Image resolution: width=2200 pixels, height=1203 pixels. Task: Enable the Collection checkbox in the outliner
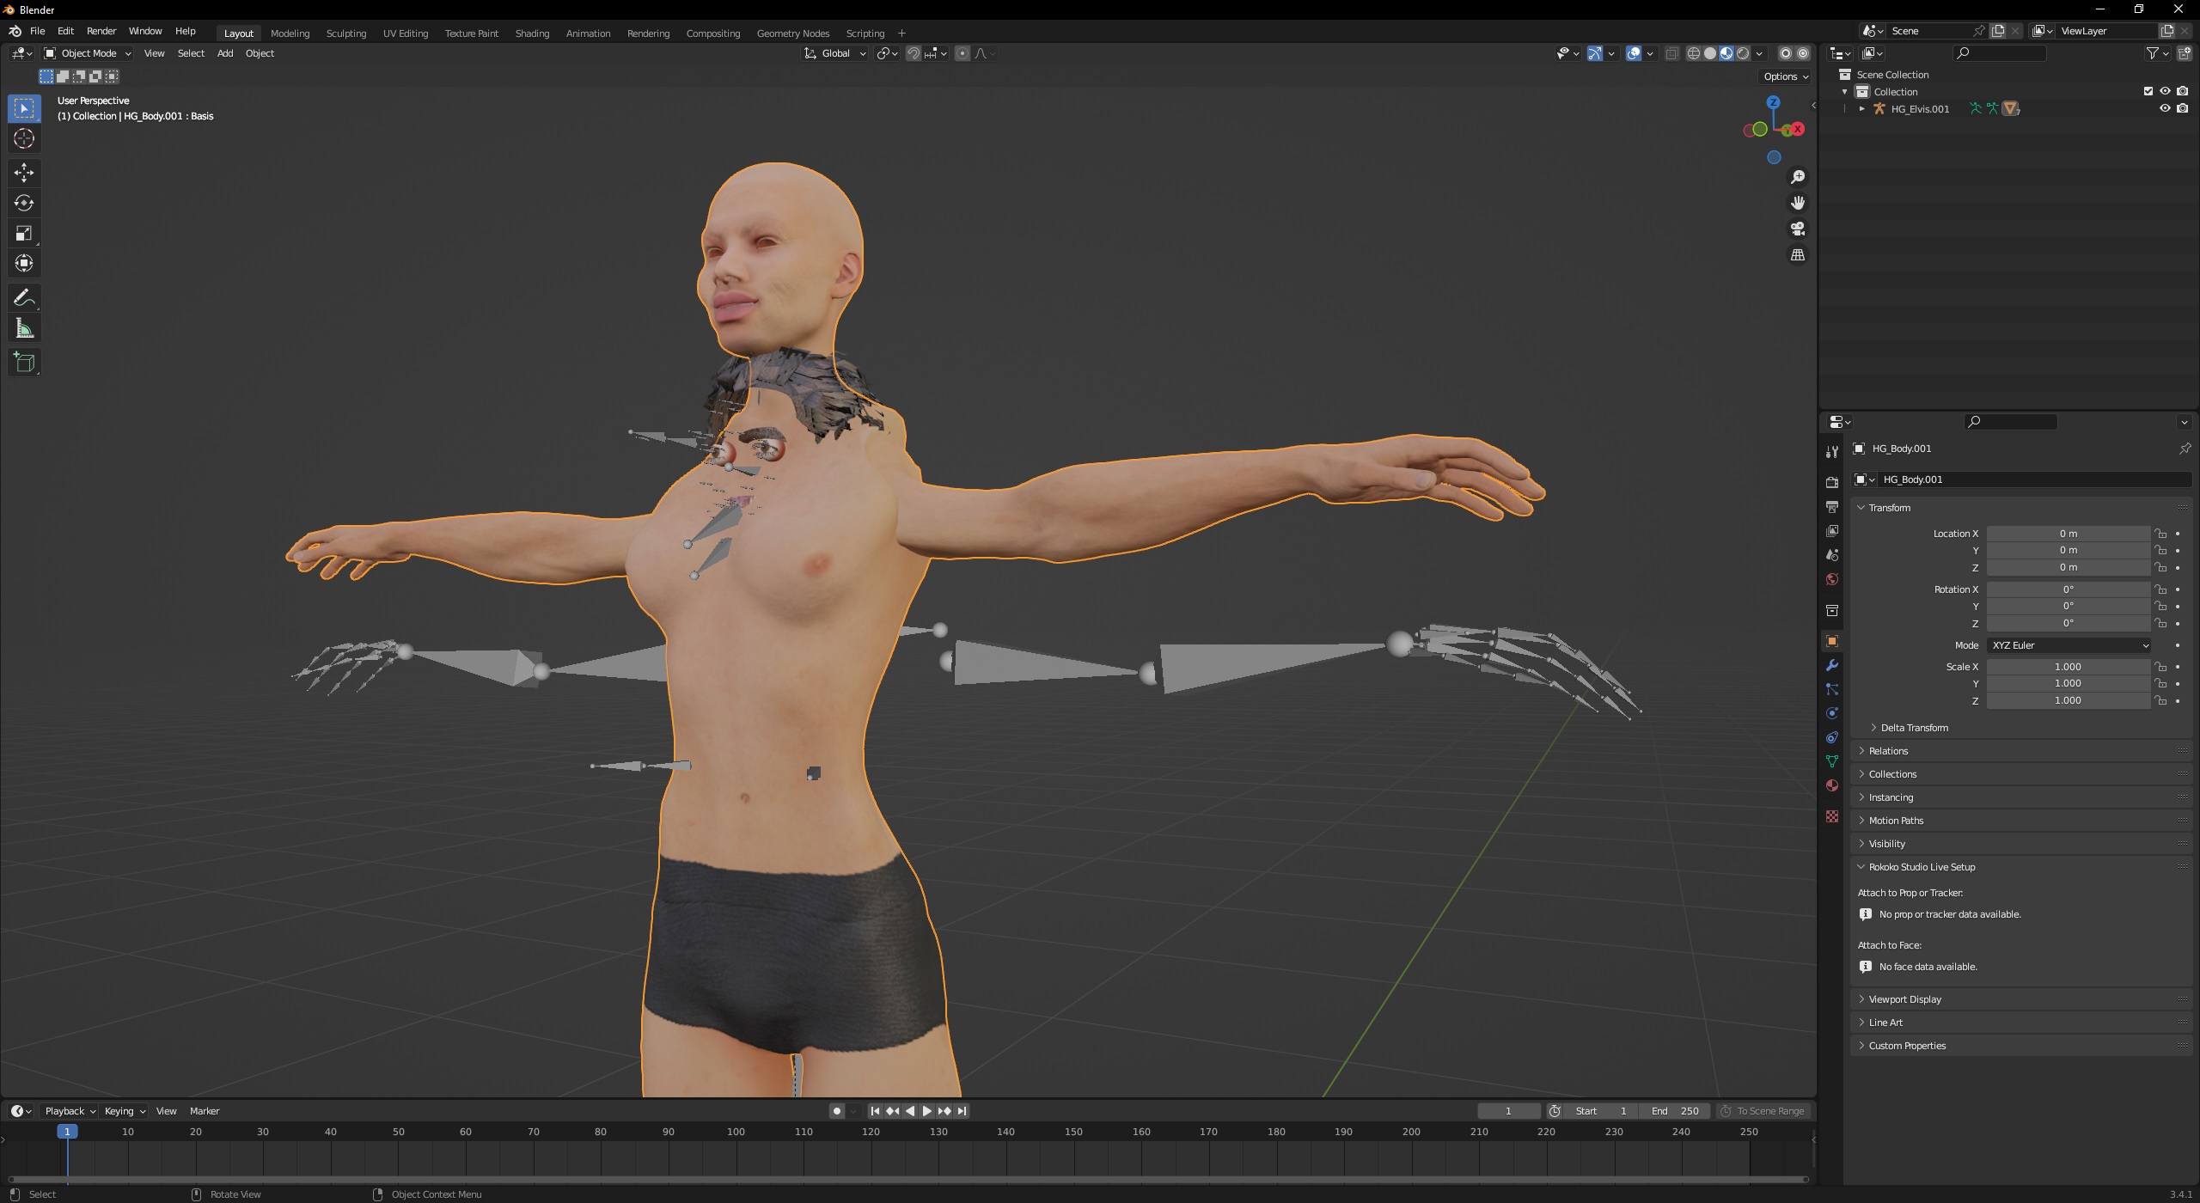point(2147,90)
